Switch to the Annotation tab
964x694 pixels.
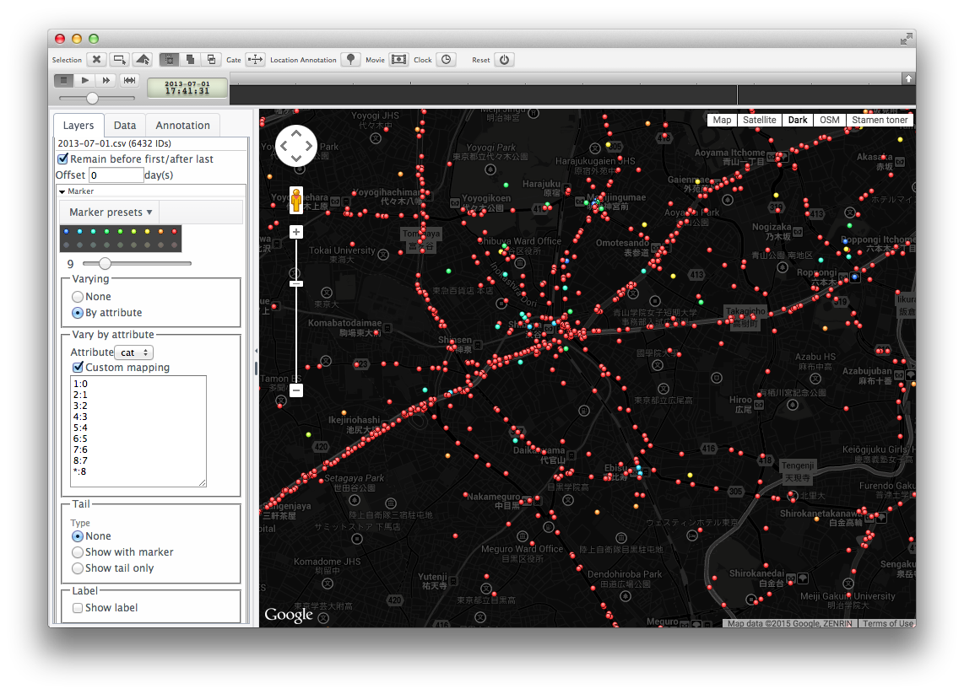point(182,125)
